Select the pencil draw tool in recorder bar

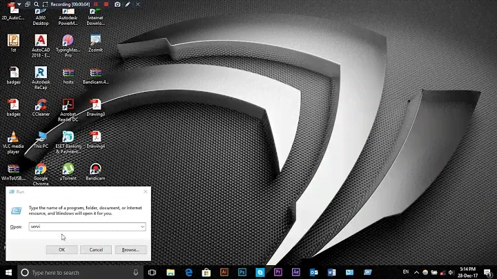pyautogui.click(x=128, y=4)
